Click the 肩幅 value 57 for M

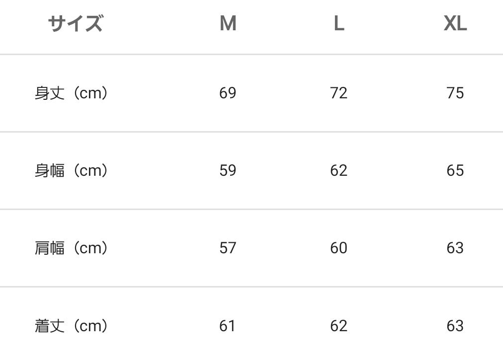pos(228,248)
